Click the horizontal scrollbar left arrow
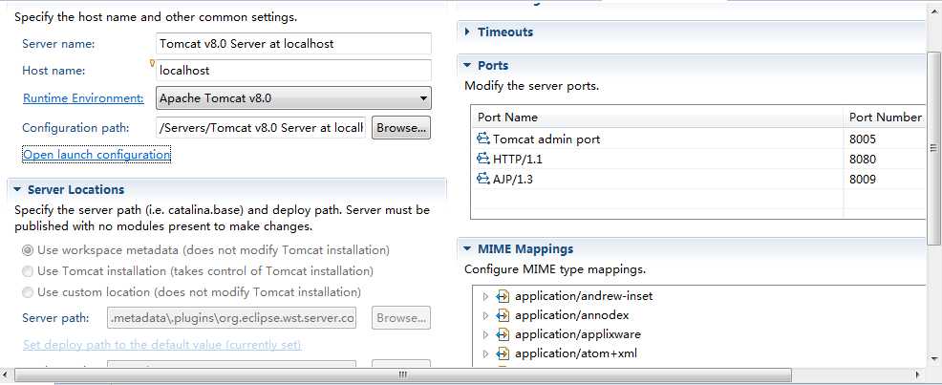 pos(6,374)
